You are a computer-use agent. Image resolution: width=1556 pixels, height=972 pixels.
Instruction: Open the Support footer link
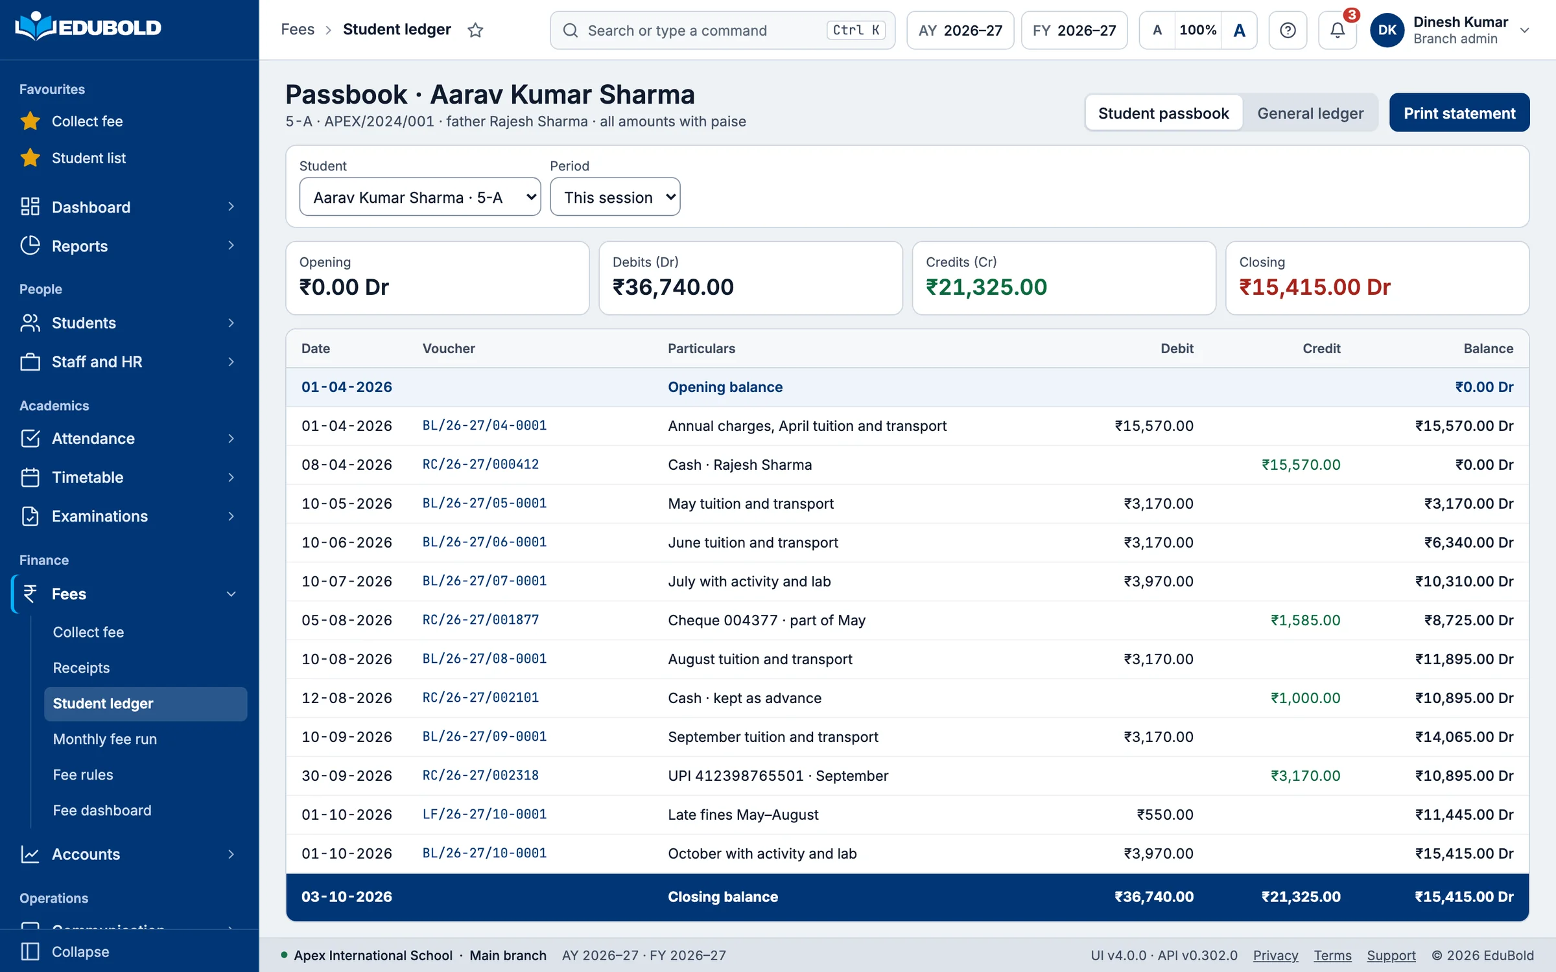pyautogui.click(x=1391, y=955)
